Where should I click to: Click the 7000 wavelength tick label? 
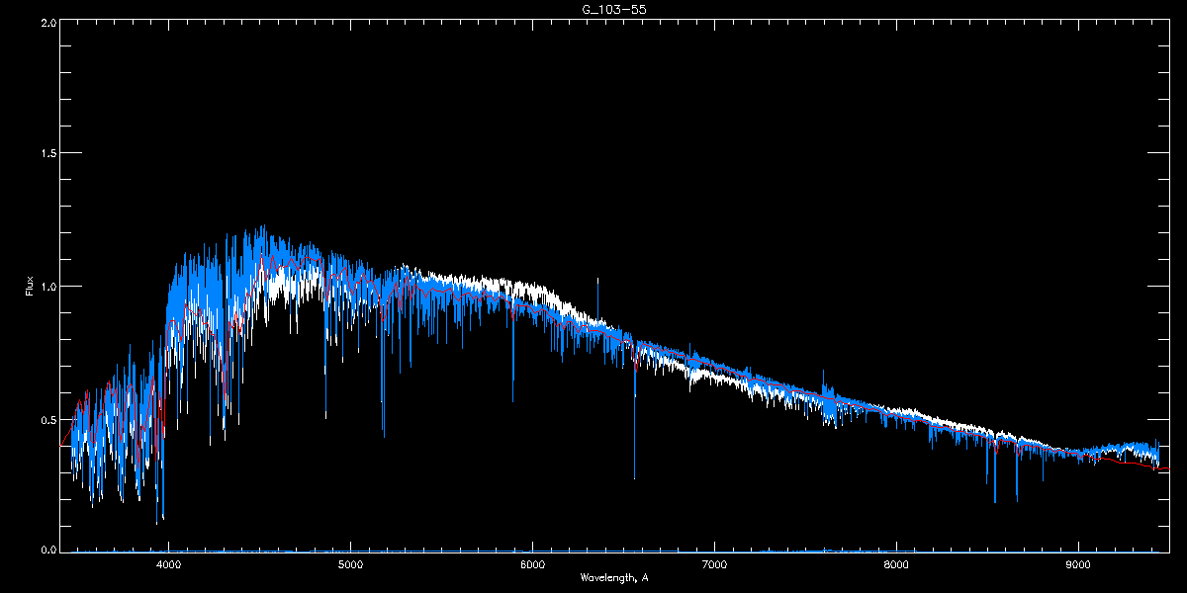tap(714, 564)
